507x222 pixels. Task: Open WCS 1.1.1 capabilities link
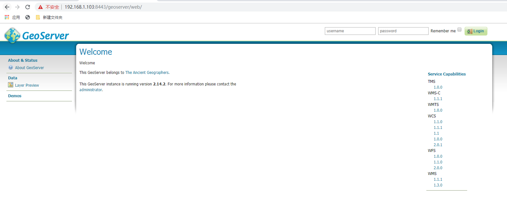click(x=438, y=128)
